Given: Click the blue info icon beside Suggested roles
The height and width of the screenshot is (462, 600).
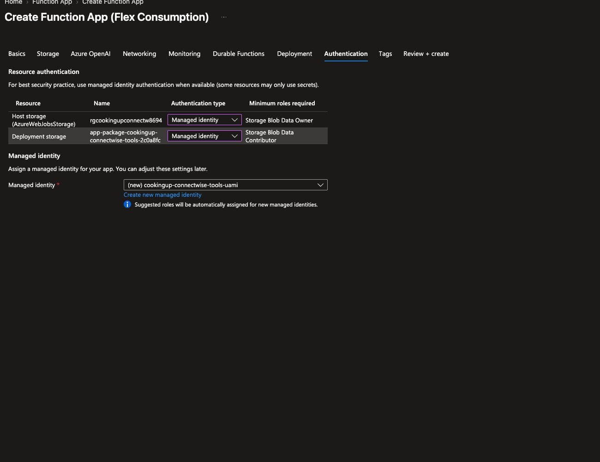Looking at the screenshot, I should [x=127, y=204].
